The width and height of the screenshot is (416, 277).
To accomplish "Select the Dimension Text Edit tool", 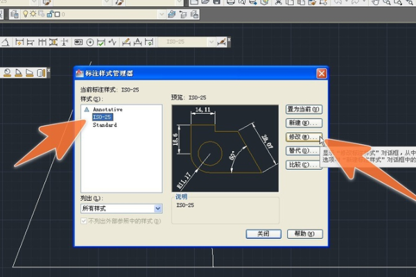I will click(x=137, y=42).
